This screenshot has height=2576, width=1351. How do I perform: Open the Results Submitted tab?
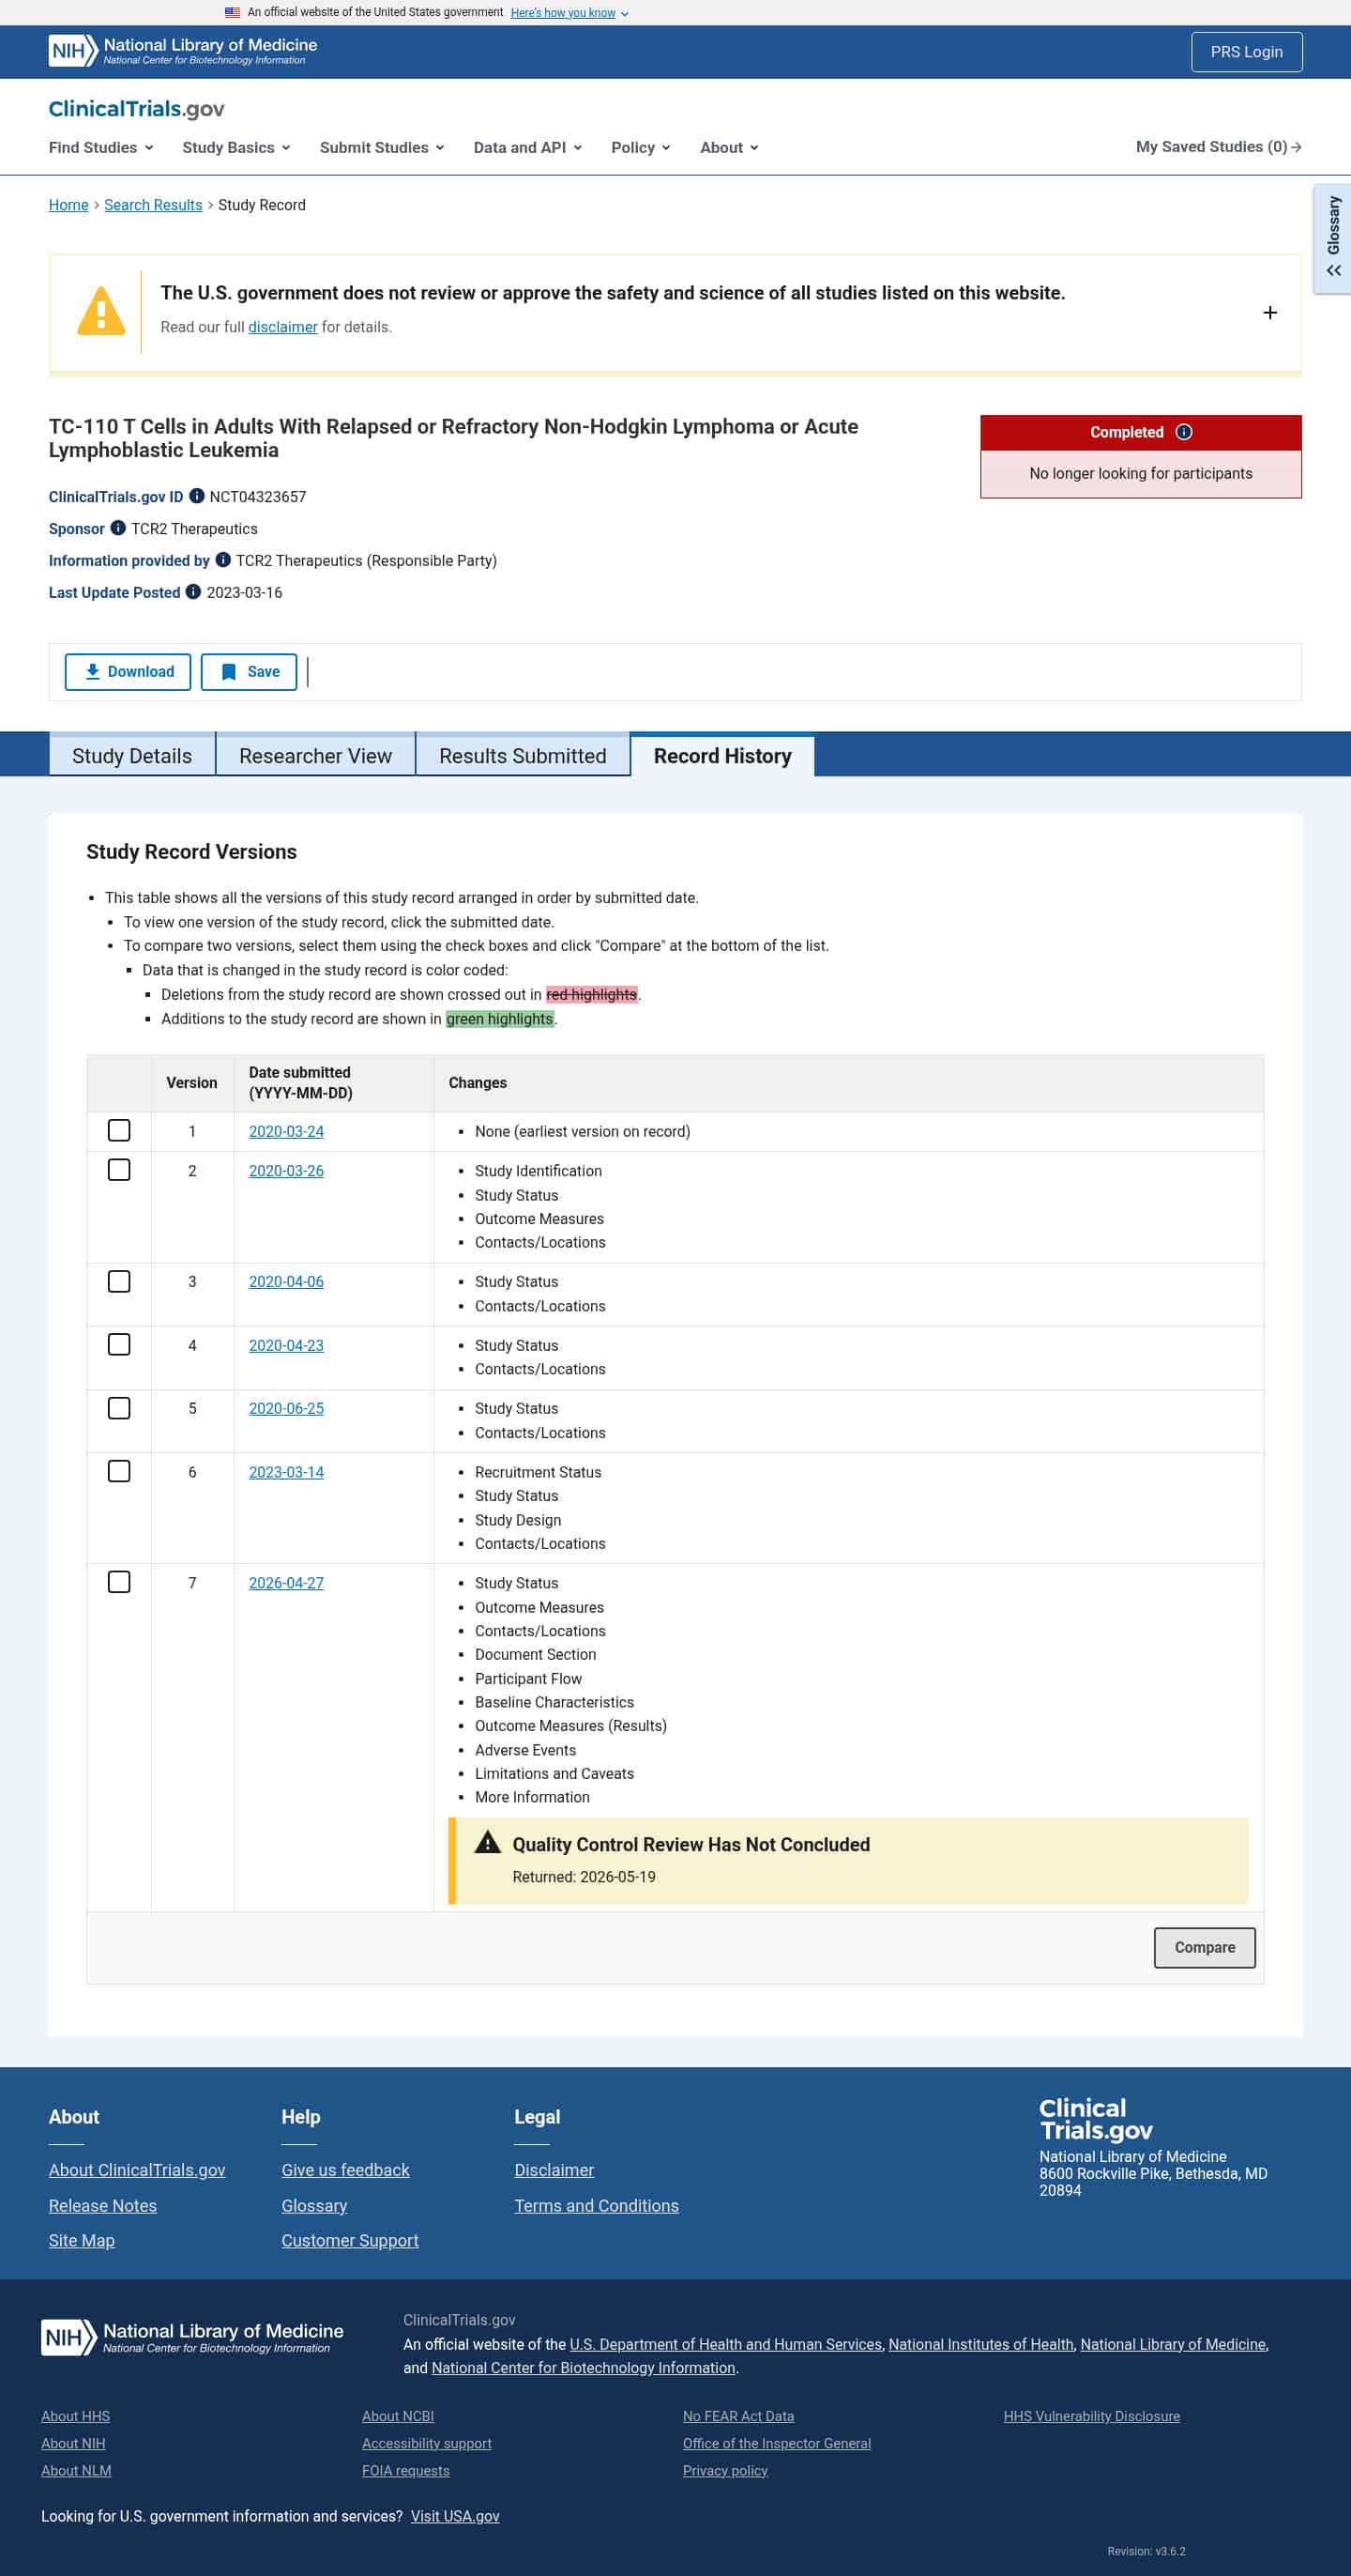coord(523,756)
